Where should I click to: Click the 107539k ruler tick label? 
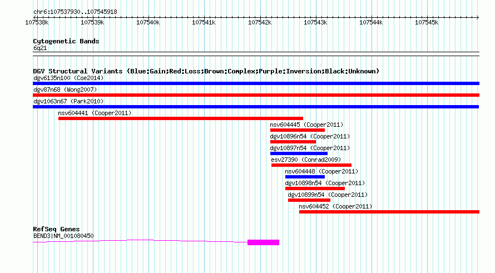(x=92, y=22)
